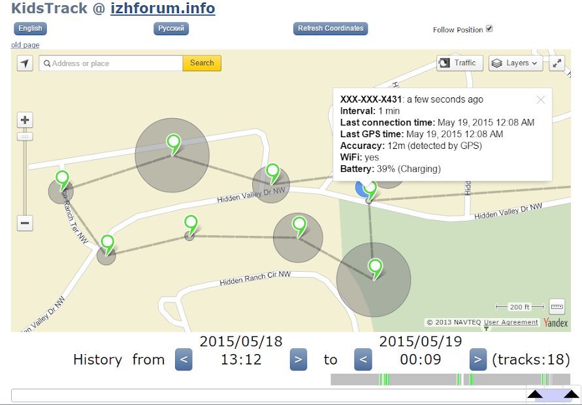Viewport: 582px width, 405px height.
Task: Click the map zoom out minus button
Action: click(25, 223)
